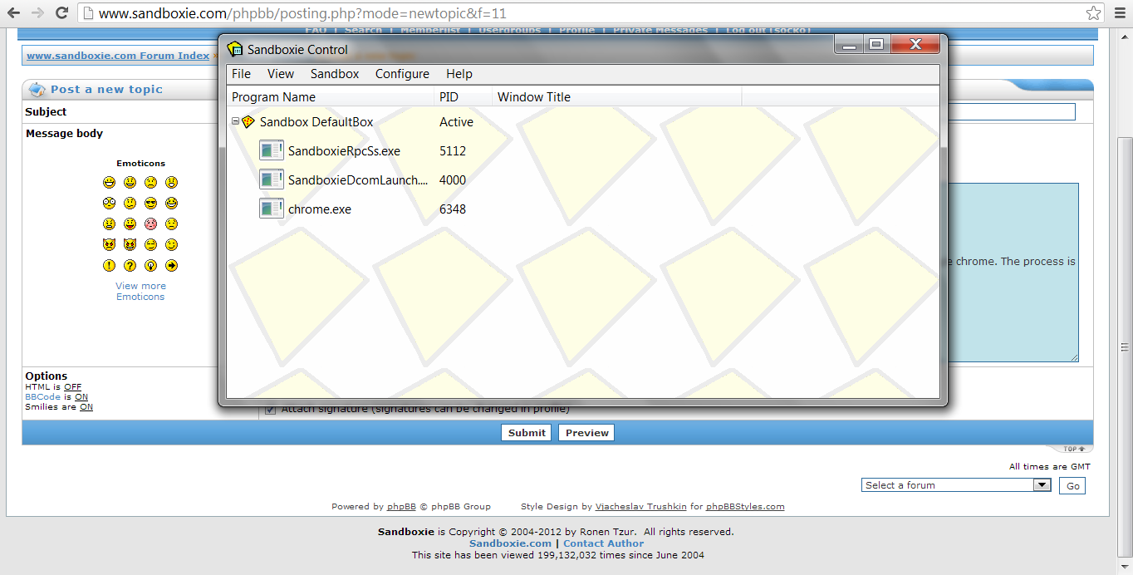Viewport: 1133px width, 575px height.
Task: Click the yellow Sandbox DefaultBox icon
Action: click(x=248, y=121)
